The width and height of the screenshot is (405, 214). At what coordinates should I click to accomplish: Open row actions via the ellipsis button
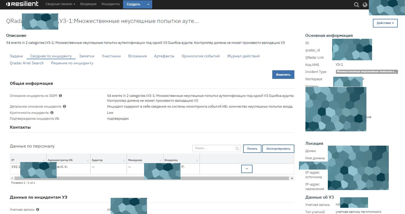(247, 169)
